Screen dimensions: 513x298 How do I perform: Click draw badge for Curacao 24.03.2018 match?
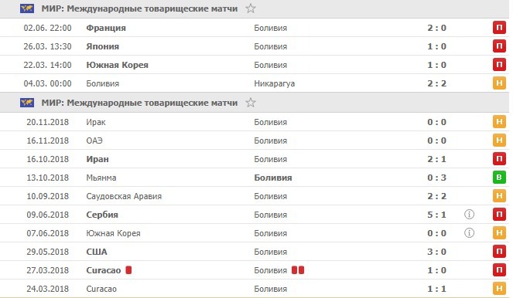[499, 289]
